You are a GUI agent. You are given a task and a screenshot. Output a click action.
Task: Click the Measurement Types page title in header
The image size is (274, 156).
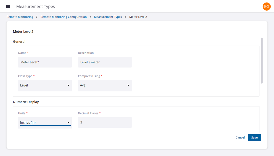35,6
